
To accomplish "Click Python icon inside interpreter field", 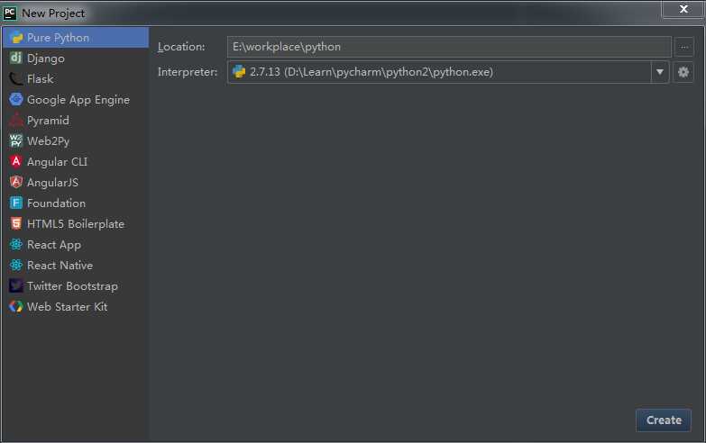I will (239, 71).
